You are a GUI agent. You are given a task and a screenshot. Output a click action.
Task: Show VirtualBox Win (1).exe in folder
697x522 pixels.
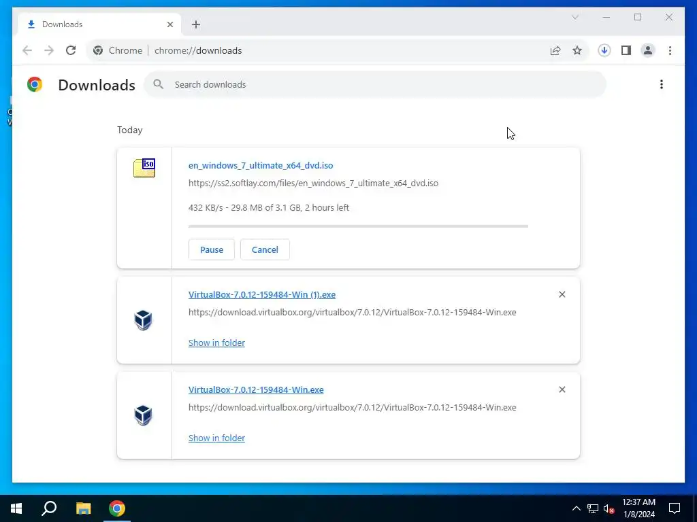pos(216,343)
